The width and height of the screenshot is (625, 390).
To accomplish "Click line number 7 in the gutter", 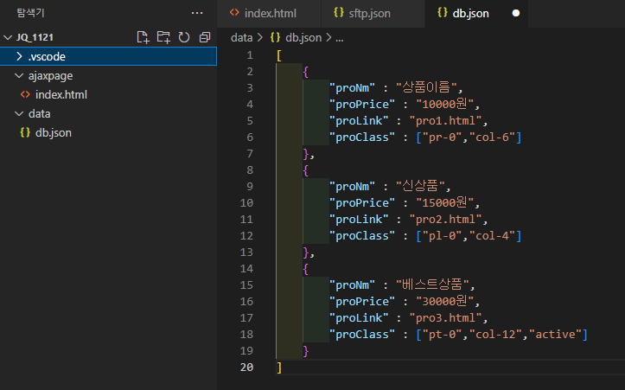I will coord(250,154).
